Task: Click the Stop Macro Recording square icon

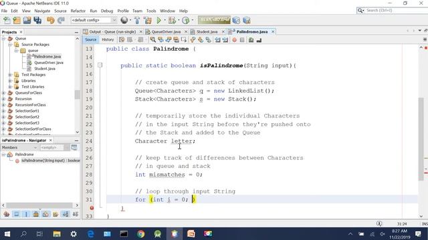Action: [242, 40]
